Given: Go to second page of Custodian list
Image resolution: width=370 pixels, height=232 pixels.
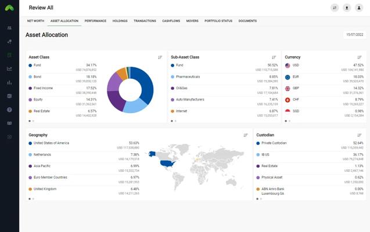Looking at the screenshot, I should coord(261,198).
